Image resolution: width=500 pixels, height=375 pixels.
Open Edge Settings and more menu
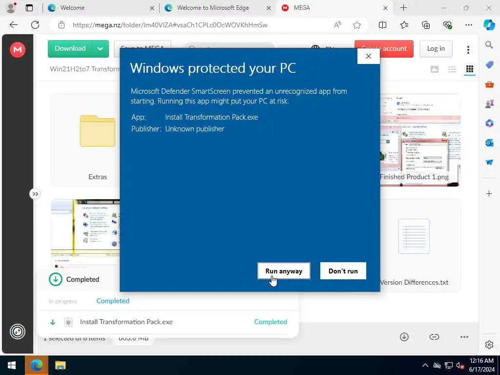pos(468,25)
